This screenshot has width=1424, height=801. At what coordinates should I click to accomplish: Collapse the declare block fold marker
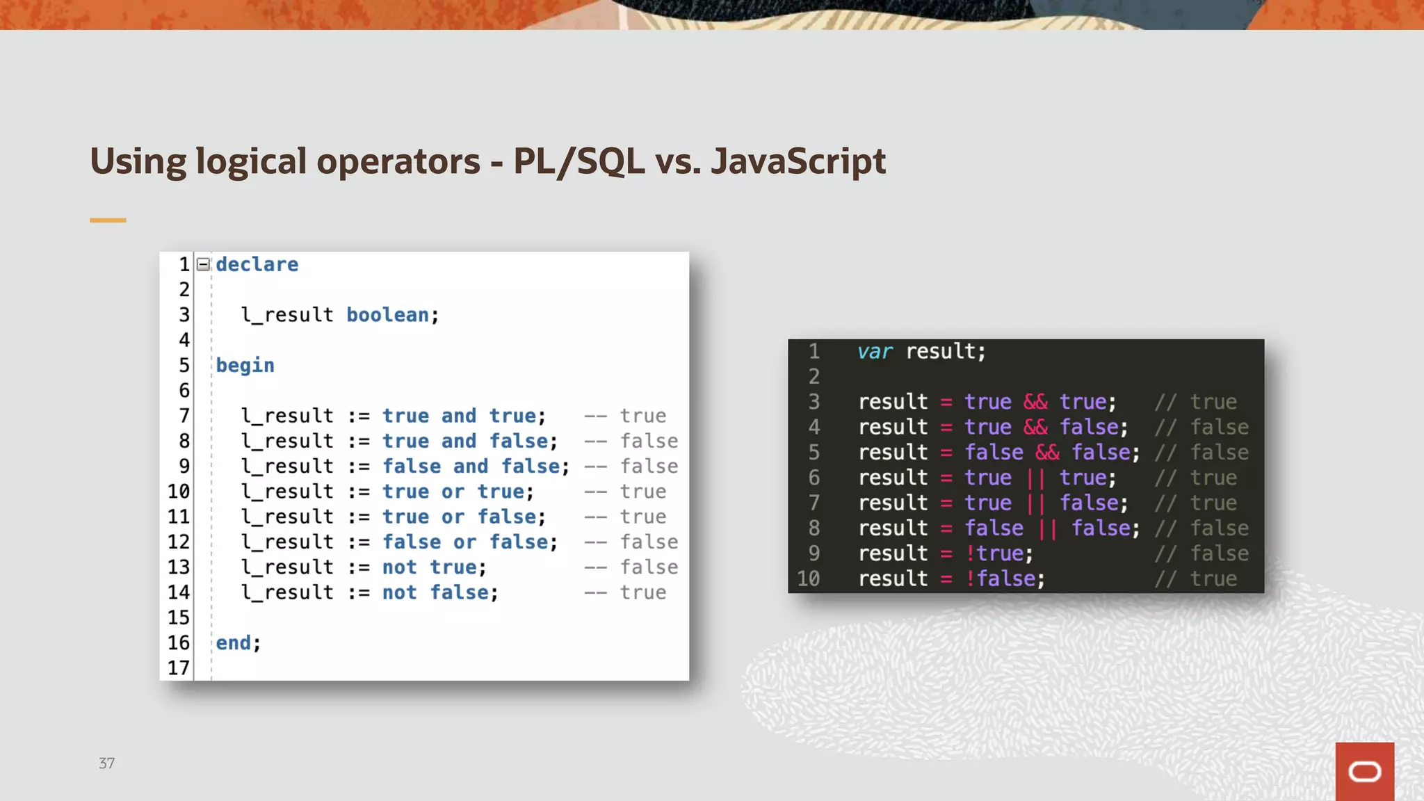[203, 264]
